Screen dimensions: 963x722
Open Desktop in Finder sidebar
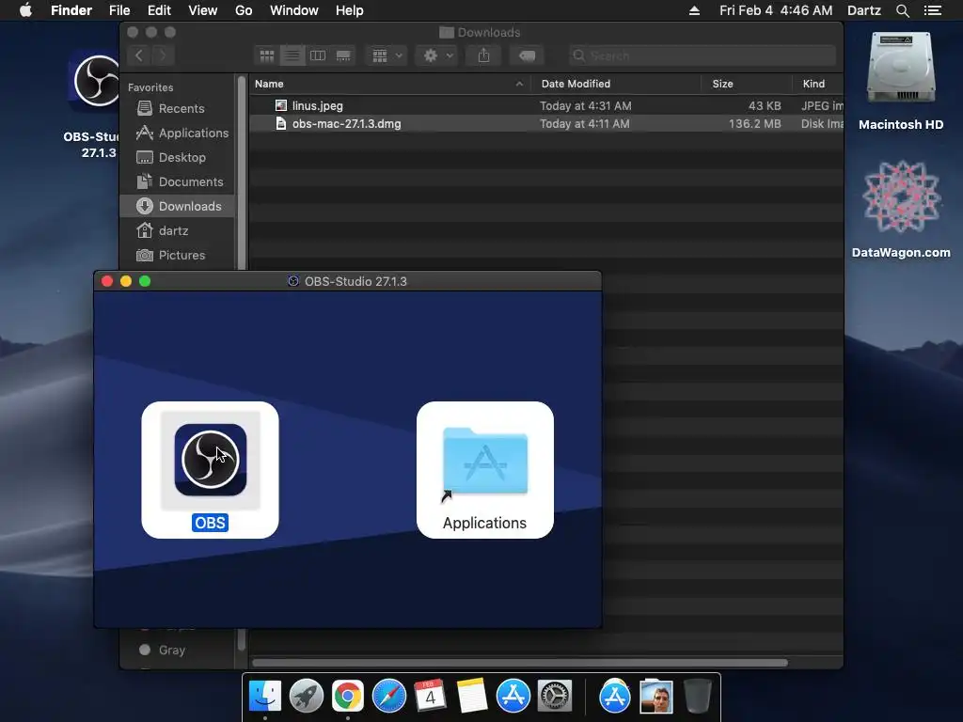tap(177, 157)
